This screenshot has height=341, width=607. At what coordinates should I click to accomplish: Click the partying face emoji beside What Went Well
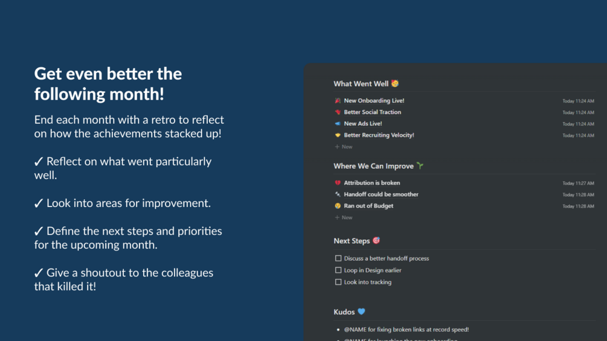point(395,83)
